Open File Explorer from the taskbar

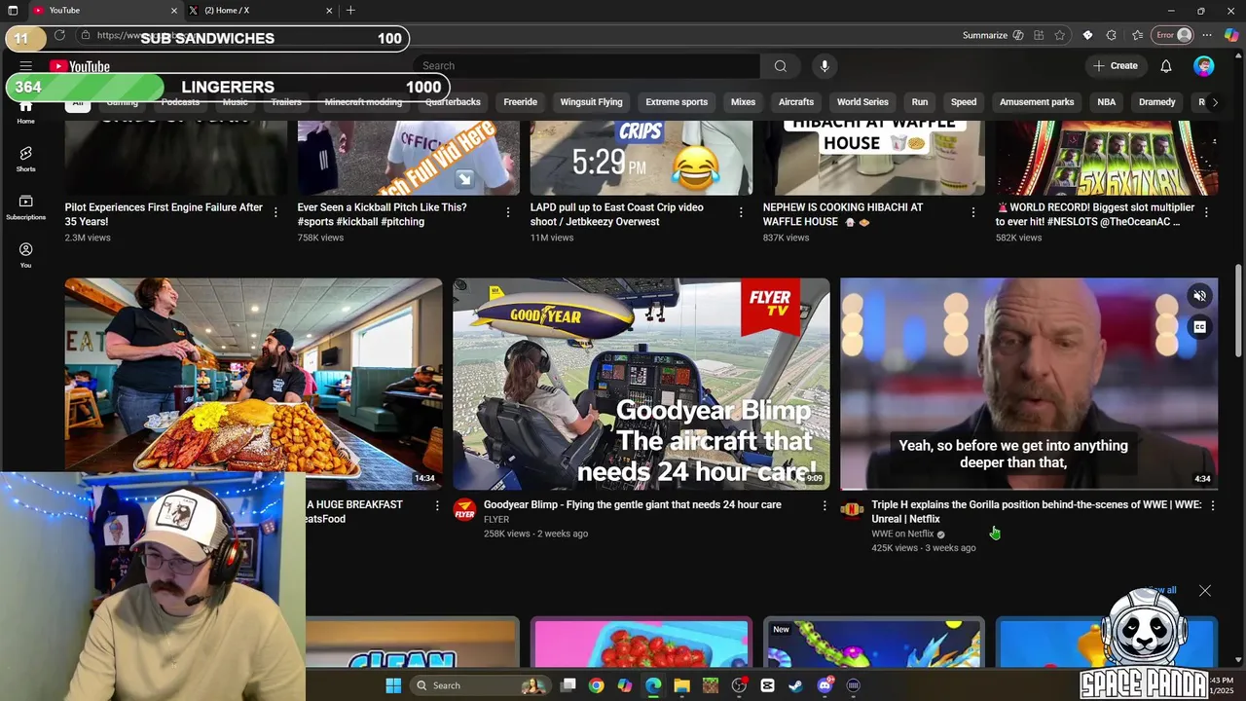681,685
